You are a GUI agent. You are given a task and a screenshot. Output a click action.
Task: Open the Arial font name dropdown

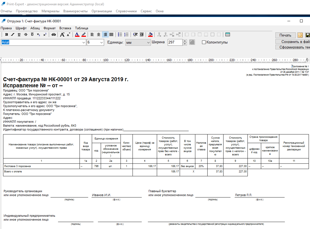[83, 42]
